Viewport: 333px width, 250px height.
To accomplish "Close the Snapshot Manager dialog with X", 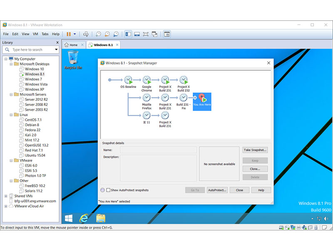I will tap(268, 63).
